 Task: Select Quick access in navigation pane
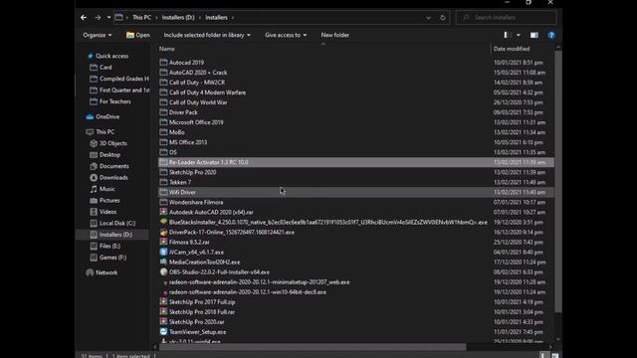coord(112,56)
